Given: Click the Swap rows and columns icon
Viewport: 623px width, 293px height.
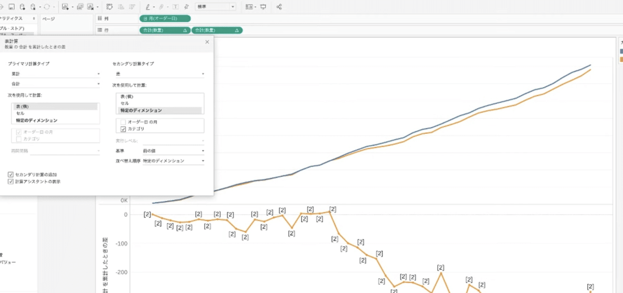Looking at the screenshot, I should pos(110,7).
